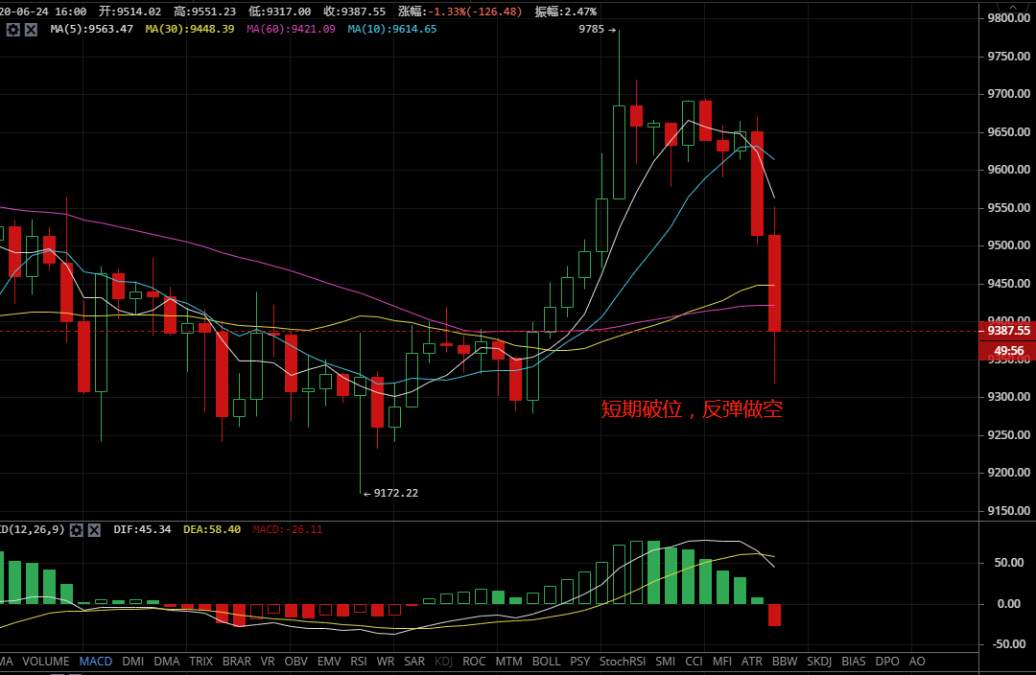Switch to the AO indicator

pyautogui.click(x=917, y=662)
